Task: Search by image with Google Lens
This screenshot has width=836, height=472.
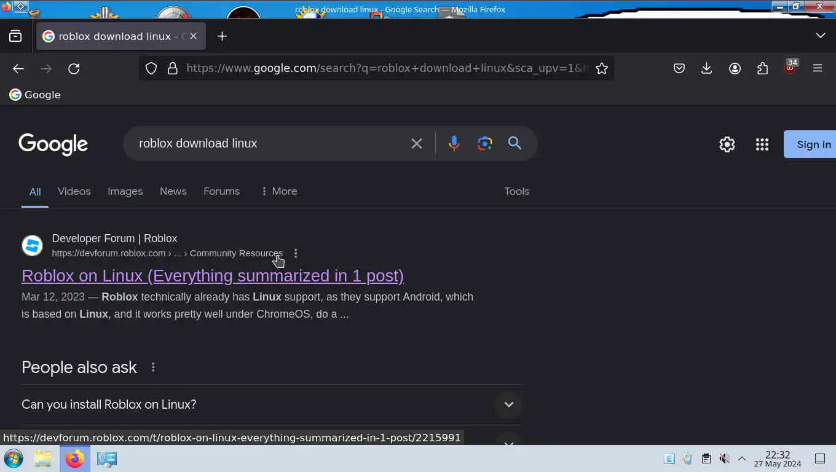Action: 485,143
